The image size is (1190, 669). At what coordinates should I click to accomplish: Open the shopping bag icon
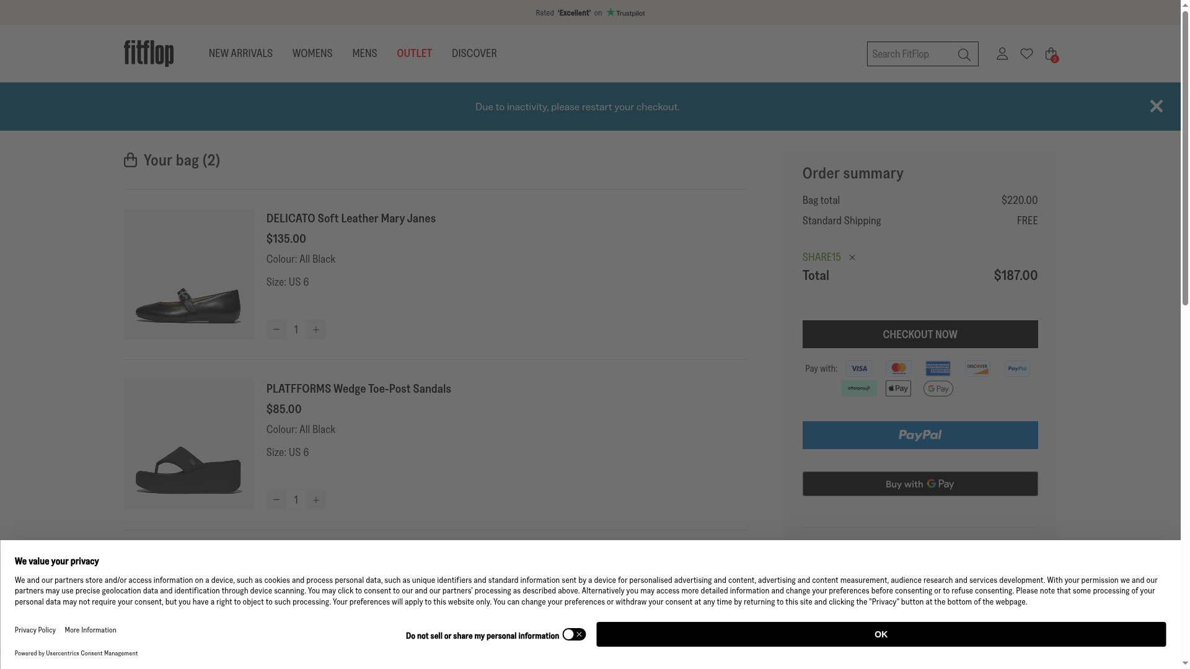(1051, 54)
